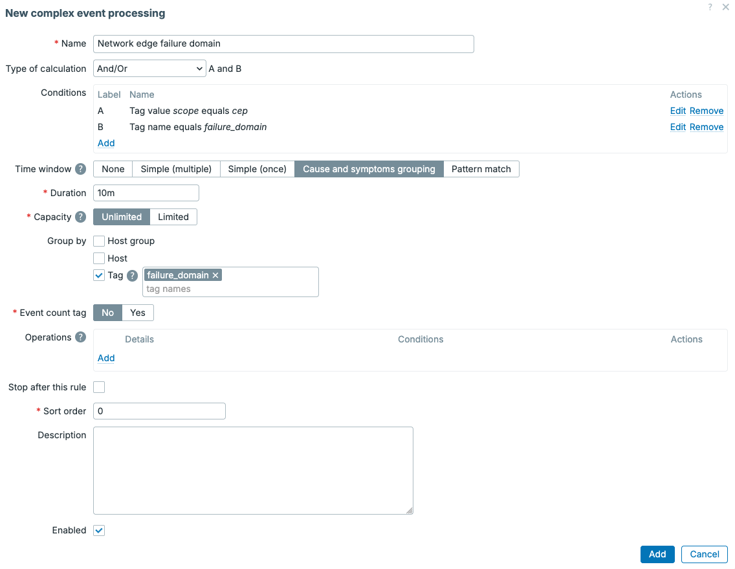
Task: Remove failure_domain tag chip
Action: (x=215, y=275)
